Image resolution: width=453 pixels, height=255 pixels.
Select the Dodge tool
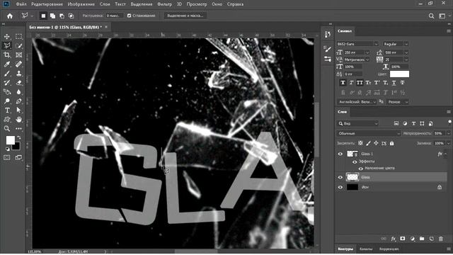[7, 101]
